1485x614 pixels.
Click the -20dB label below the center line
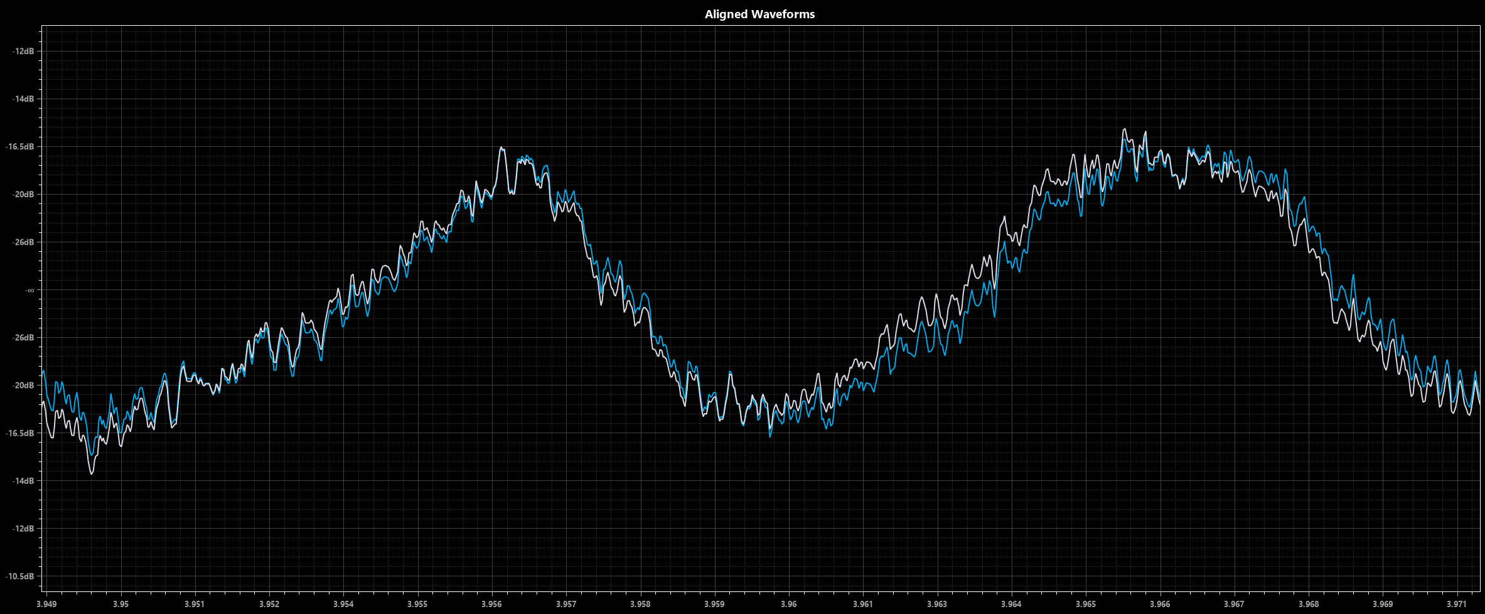coord(23,385)
